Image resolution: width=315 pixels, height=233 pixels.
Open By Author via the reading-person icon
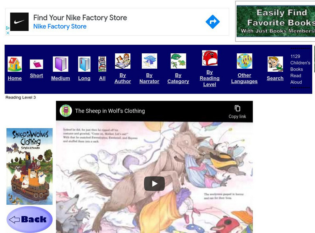tap(122, 62)
